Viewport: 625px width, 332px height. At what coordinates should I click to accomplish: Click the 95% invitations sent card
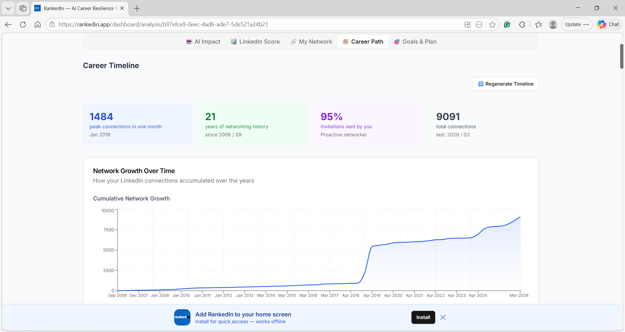(x=368, y=124)
